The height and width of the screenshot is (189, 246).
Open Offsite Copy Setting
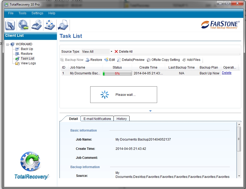163,60
